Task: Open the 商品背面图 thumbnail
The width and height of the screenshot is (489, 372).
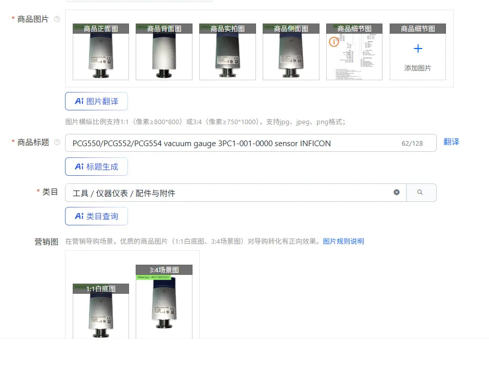Action: 164,52
